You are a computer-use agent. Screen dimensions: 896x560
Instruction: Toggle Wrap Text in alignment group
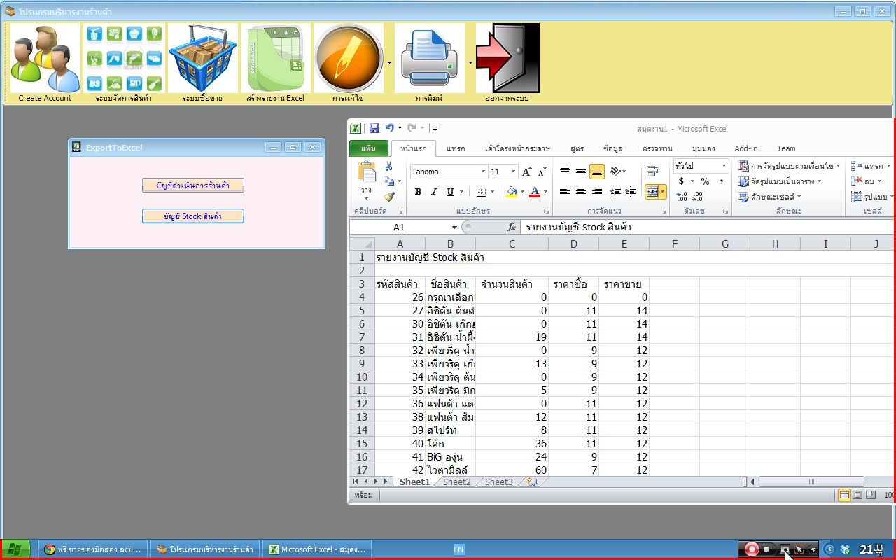pos(652,171)
